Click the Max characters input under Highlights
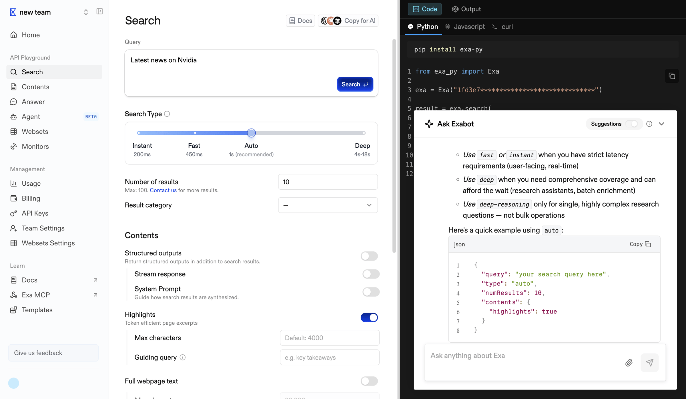686x399 pixels. pyautogui.click(x=330, y=338)
